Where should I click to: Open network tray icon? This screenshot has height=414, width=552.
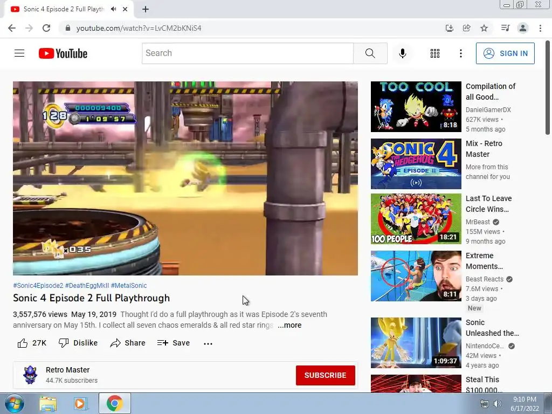coord(485,404)
